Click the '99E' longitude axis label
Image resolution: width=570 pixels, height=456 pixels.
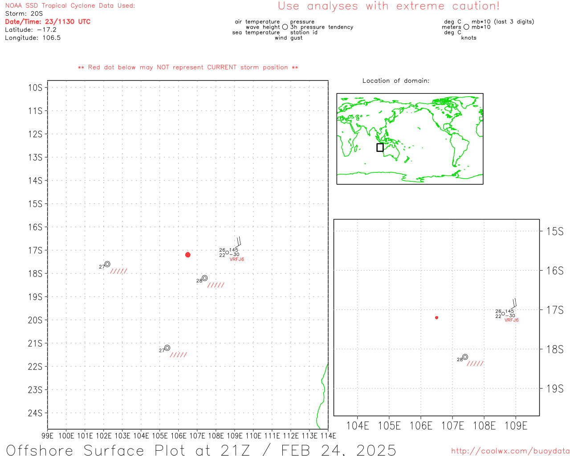pyautogui.click(x=48, y=436)
